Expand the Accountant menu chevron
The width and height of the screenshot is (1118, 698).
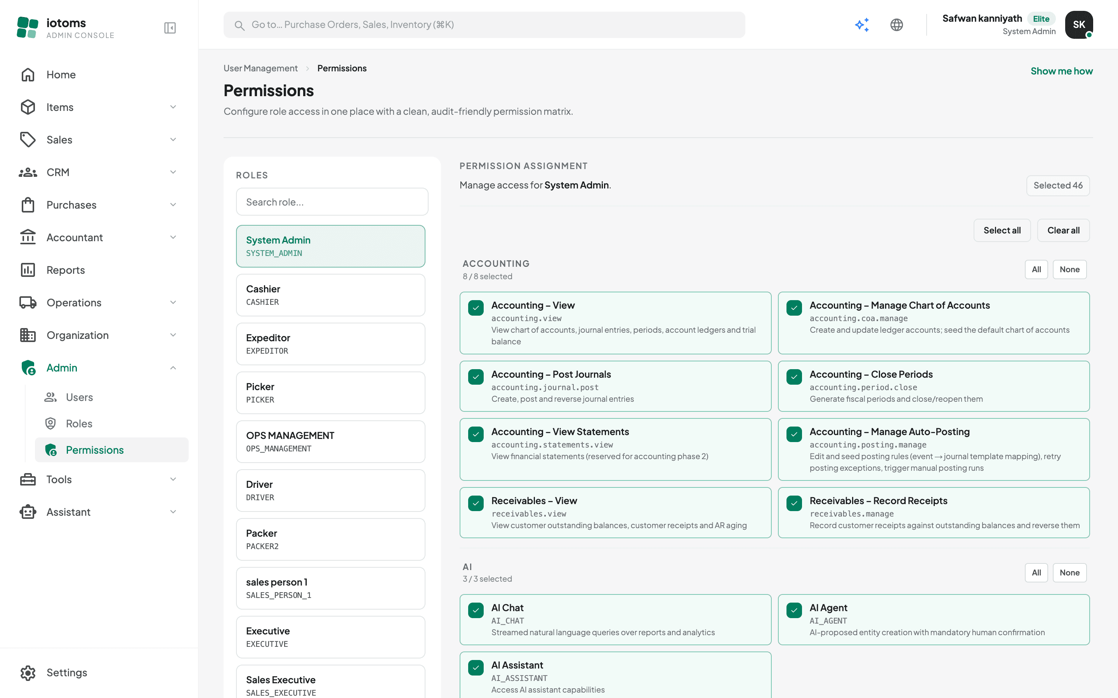click(173, 237)
